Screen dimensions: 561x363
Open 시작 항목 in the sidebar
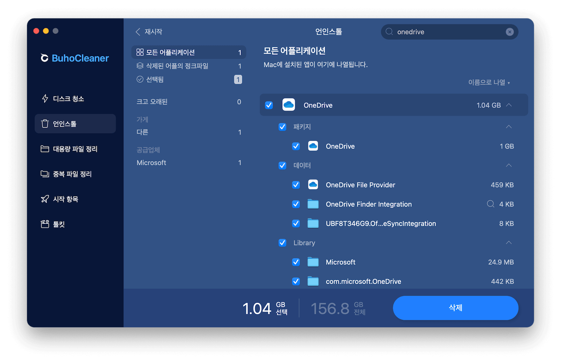click(x=75, y=199)
